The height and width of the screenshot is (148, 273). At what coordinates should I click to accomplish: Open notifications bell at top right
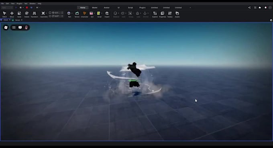click(265, 8)
